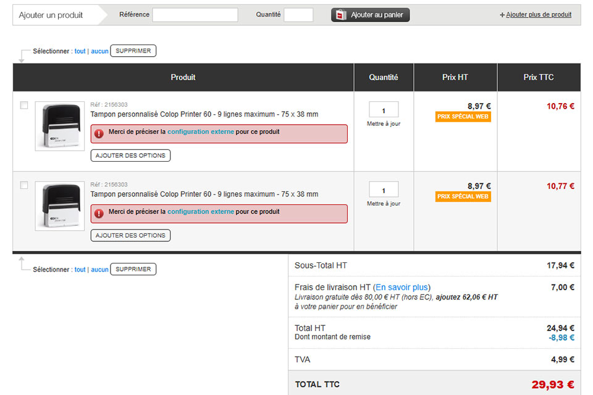
Task: Click PRIX SPÉCIAL WEB badge in the 10,77 € row
Action: click(463, 196)
